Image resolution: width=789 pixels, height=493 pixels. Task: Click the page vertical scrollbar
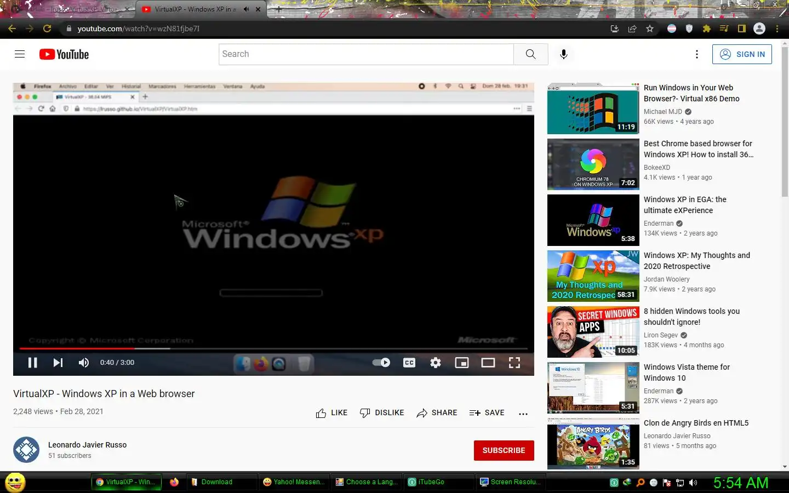coord(785,121)
